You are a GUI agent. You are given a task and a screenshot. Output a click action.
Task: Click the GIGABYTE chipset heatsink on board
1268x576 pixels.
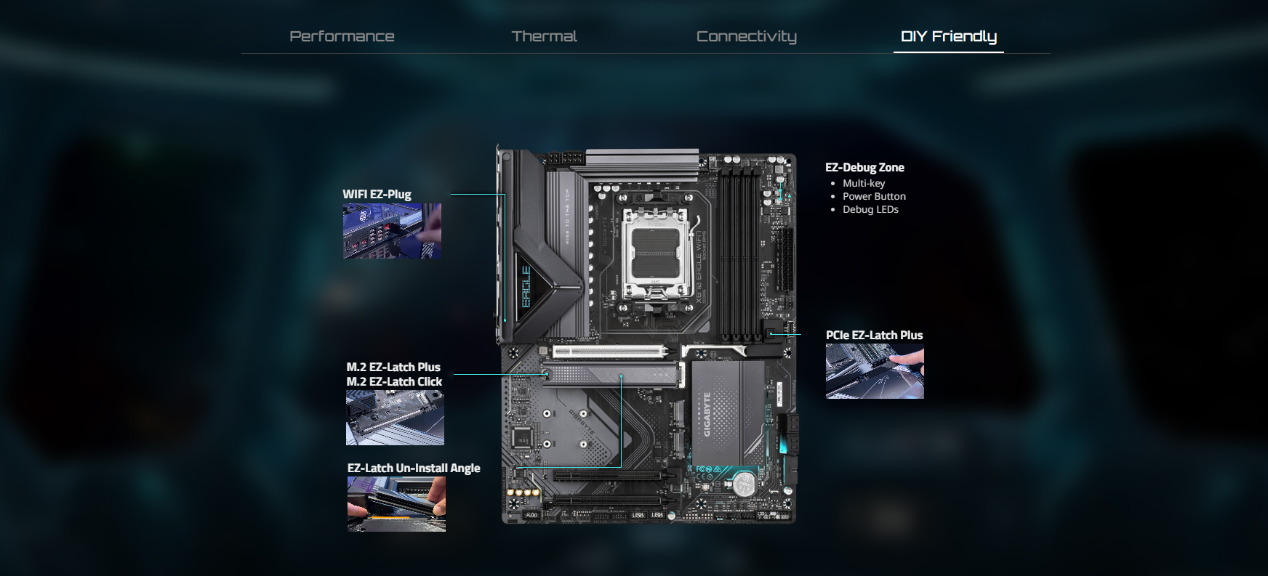click(x=726, y=413)
